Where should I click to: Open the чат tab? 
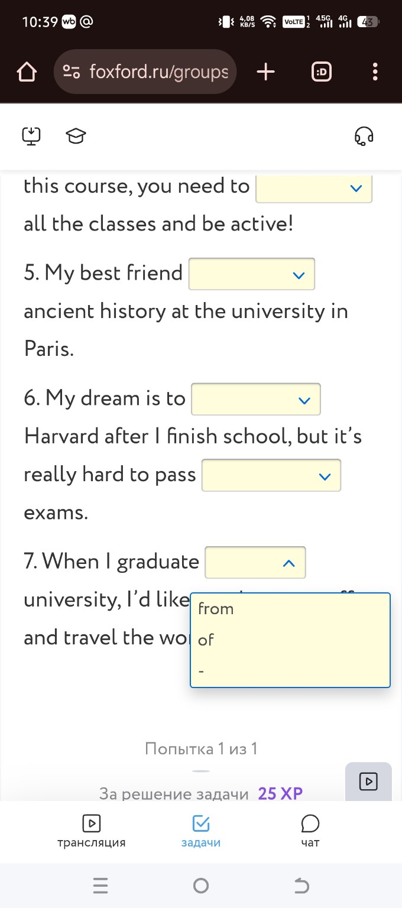[x=310, y=831]
